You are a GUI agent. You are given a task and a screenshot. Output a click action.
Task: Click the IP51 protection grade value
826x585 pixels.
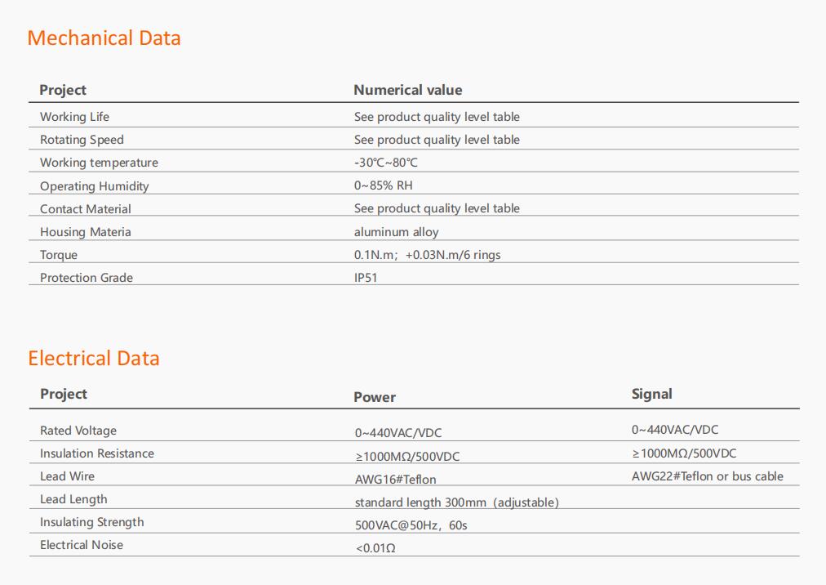coord(366,278)
